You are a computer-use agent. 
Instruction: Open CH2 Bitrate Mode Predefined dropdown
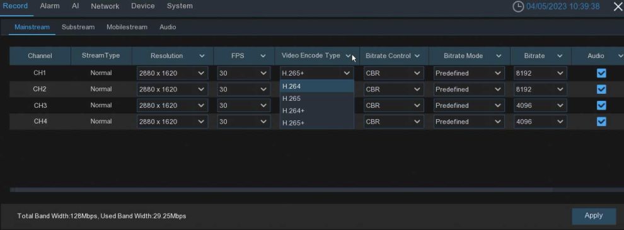[x=469, y=89]
